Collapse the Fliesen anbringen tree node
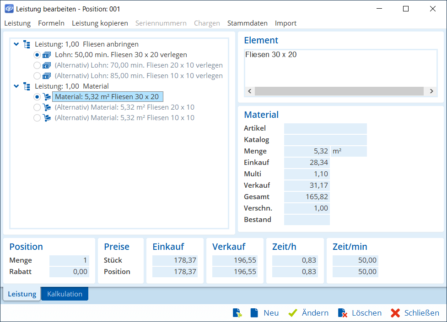The image size is (447, 322). (16, 44)
